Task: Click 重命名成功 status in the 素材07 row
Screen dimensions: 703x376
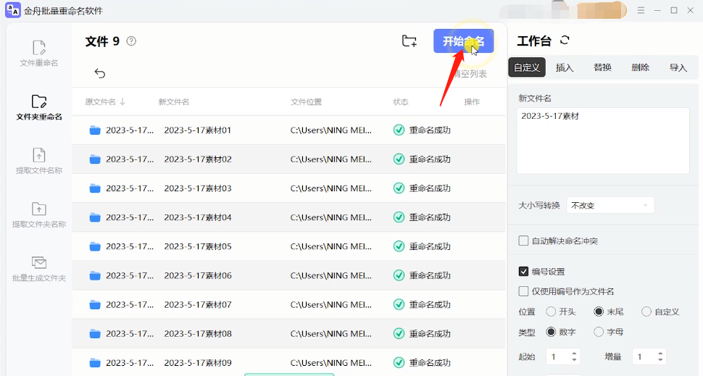Action: tap(430, 304)
